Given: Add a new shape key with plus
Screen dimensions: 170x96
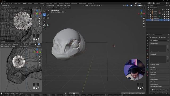Looking at the screenshot, I should 168,57.
